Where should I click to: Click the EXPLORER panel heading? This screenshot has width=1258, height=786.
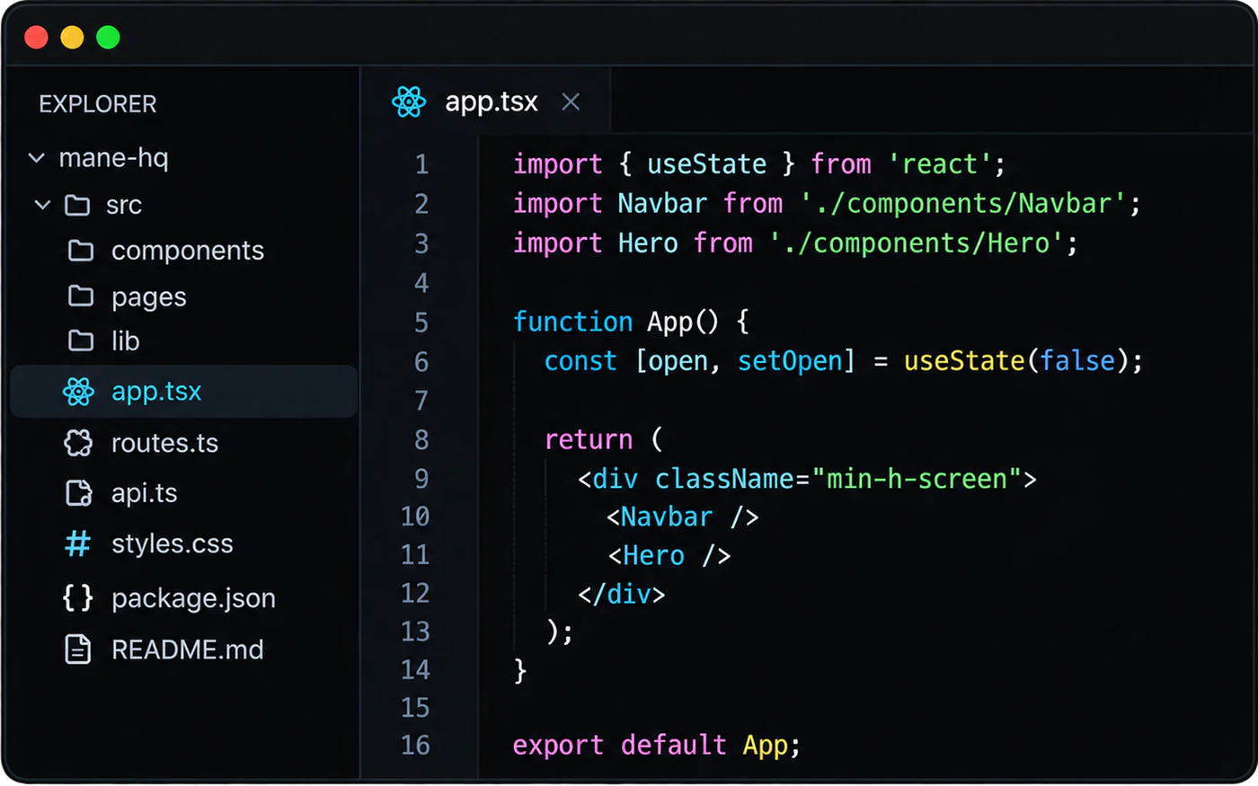pos(98,104)
